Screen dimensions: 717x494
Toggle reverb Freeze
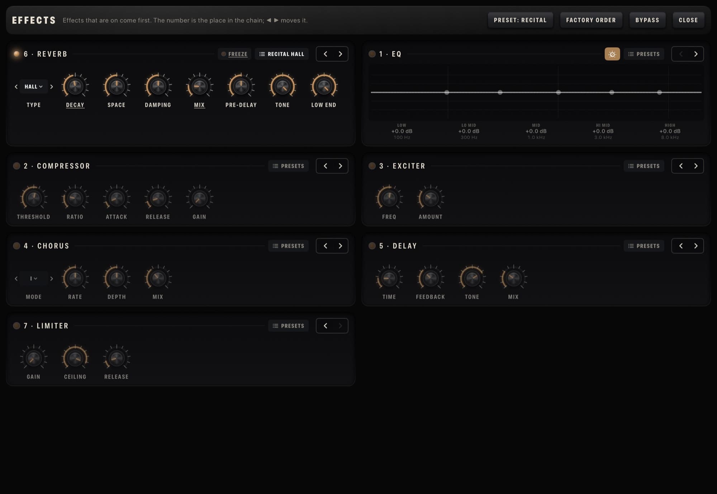[x=234, y=54]
